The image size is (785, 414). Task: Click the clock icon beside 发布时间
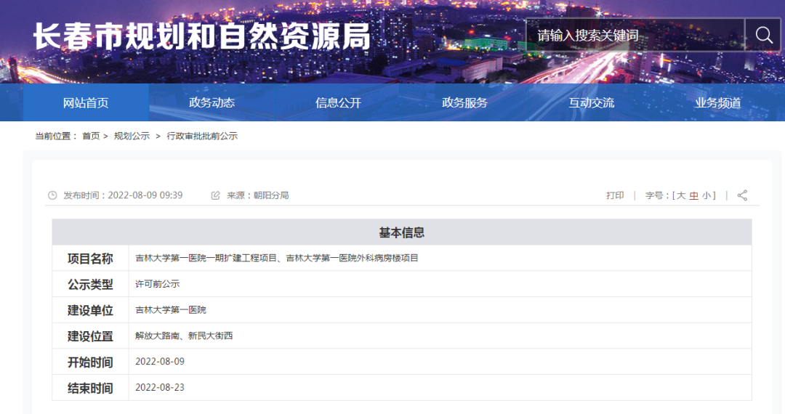point(52,195)
